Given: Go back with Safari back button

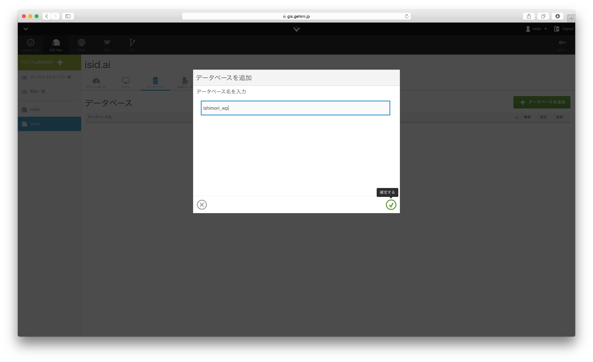Looking at the screenshot, I should point(47,16).
